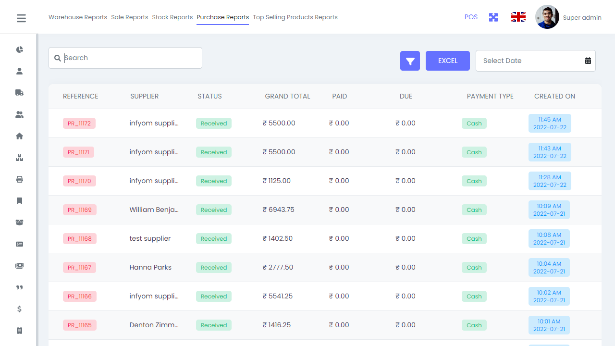Image resolution: width=615 pixels, height=346 pixels.
Task: Switch to Sale Reports tab
Action: [129, 17]
